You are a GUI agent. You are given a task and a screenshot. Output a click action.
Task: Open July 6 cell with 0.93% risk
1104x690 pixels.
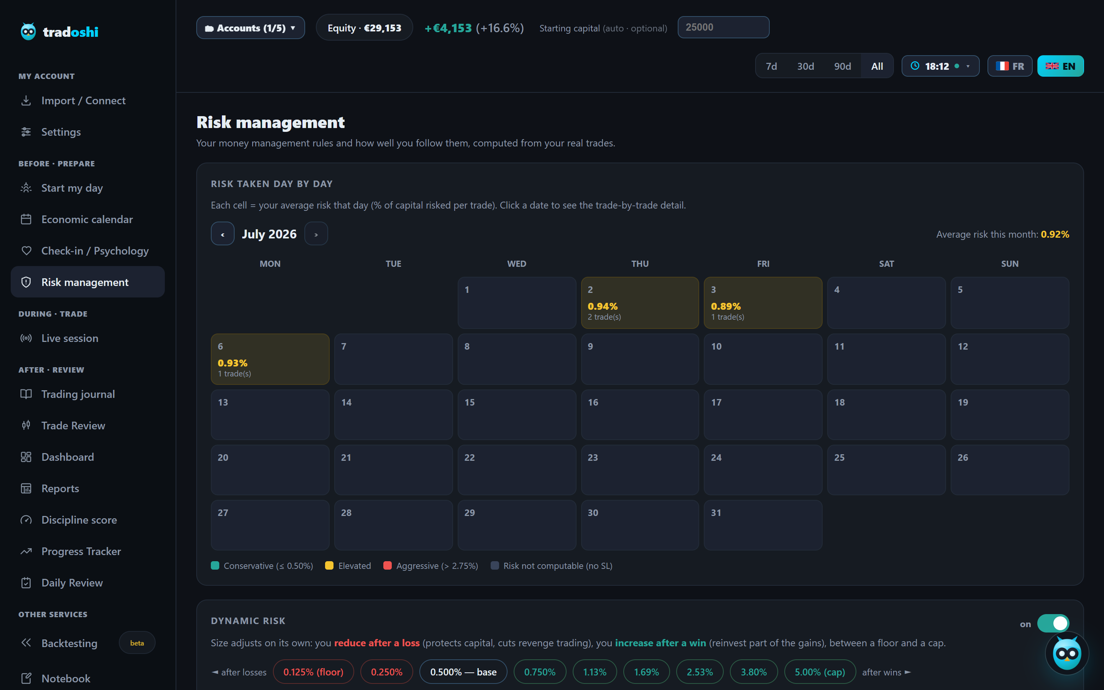click(x=270, y=359)
